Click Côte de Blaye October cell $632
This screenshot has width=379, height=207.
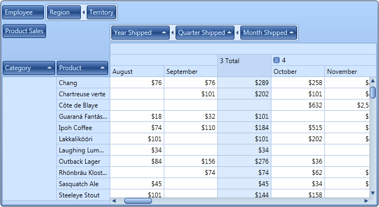click(298, 105)
